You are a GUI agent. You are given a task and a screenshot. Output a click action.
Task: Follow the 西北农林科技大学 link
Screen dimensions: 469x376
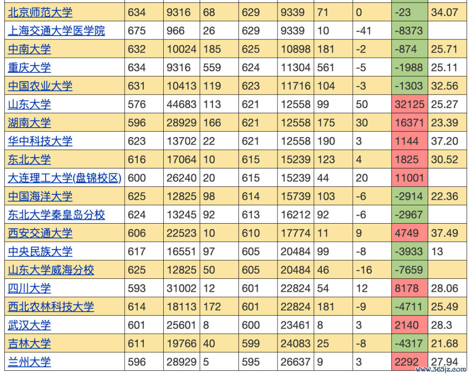(51, 307)
